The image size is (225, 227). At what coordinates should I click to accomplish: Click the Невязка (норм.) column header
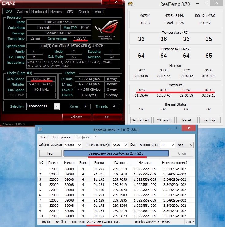tap(175, 163)
